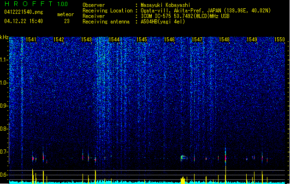Click the 1542 time marker

pyautogui.click(x=59, y=40)
